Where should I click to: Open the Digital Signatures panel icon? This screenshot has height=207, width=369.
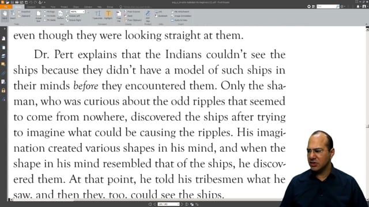tap(3, 99)
